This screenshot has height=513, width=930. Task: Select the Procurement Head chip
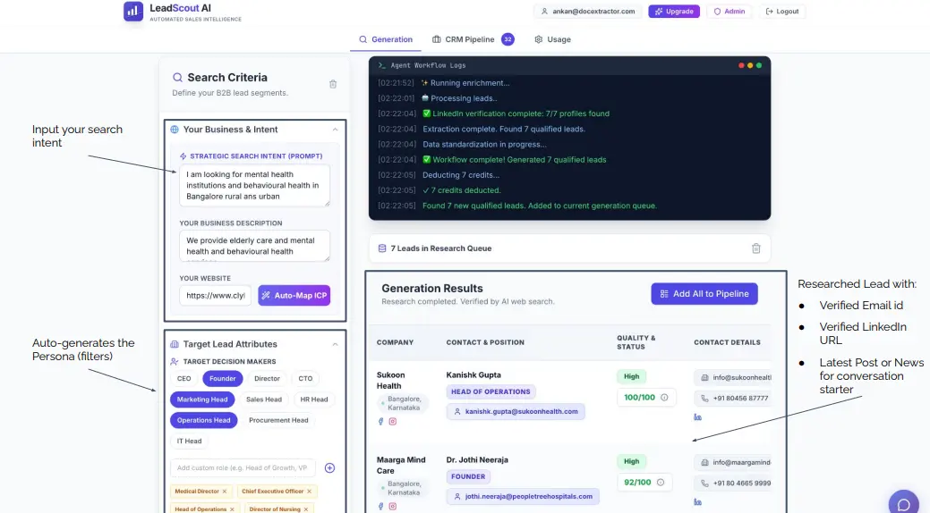(x=278, y=420)
